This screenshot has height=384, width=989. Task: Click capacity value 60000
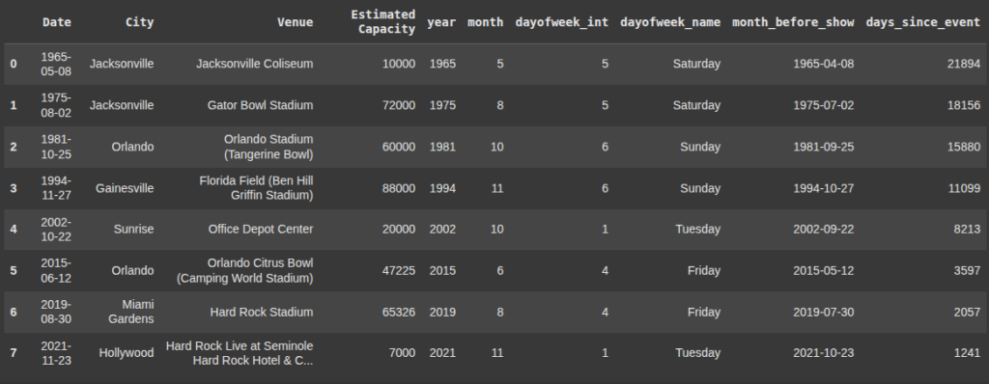[399, 147]
